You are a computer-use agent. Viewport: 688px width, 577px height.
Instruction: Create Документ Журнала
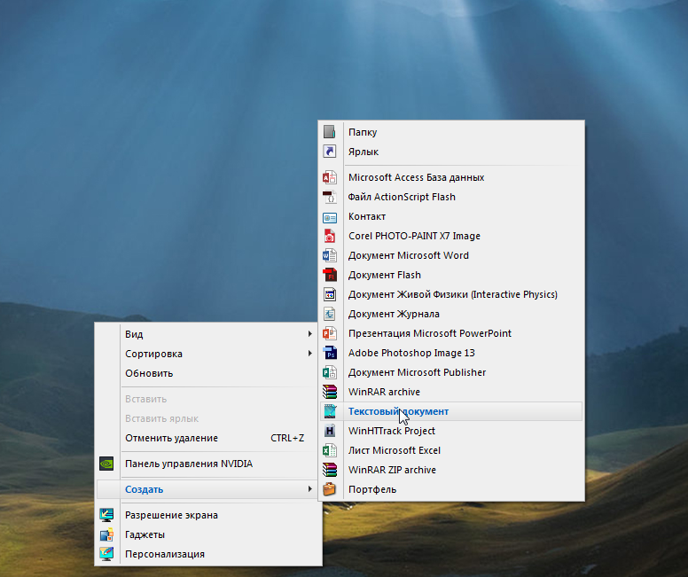coord(451,314)
